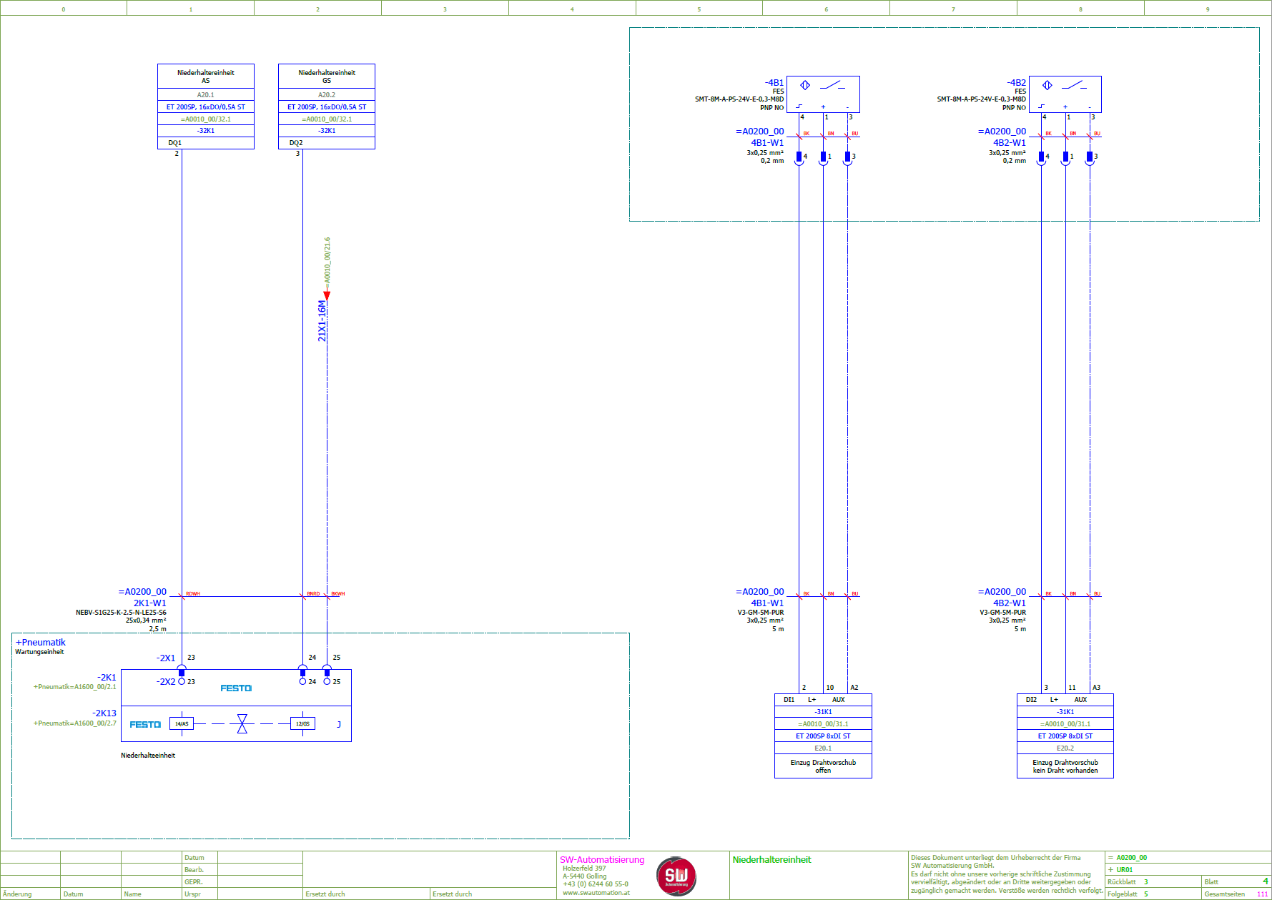Select the 4B2 normally-open contact symbol

click(x=1075, y=85)
